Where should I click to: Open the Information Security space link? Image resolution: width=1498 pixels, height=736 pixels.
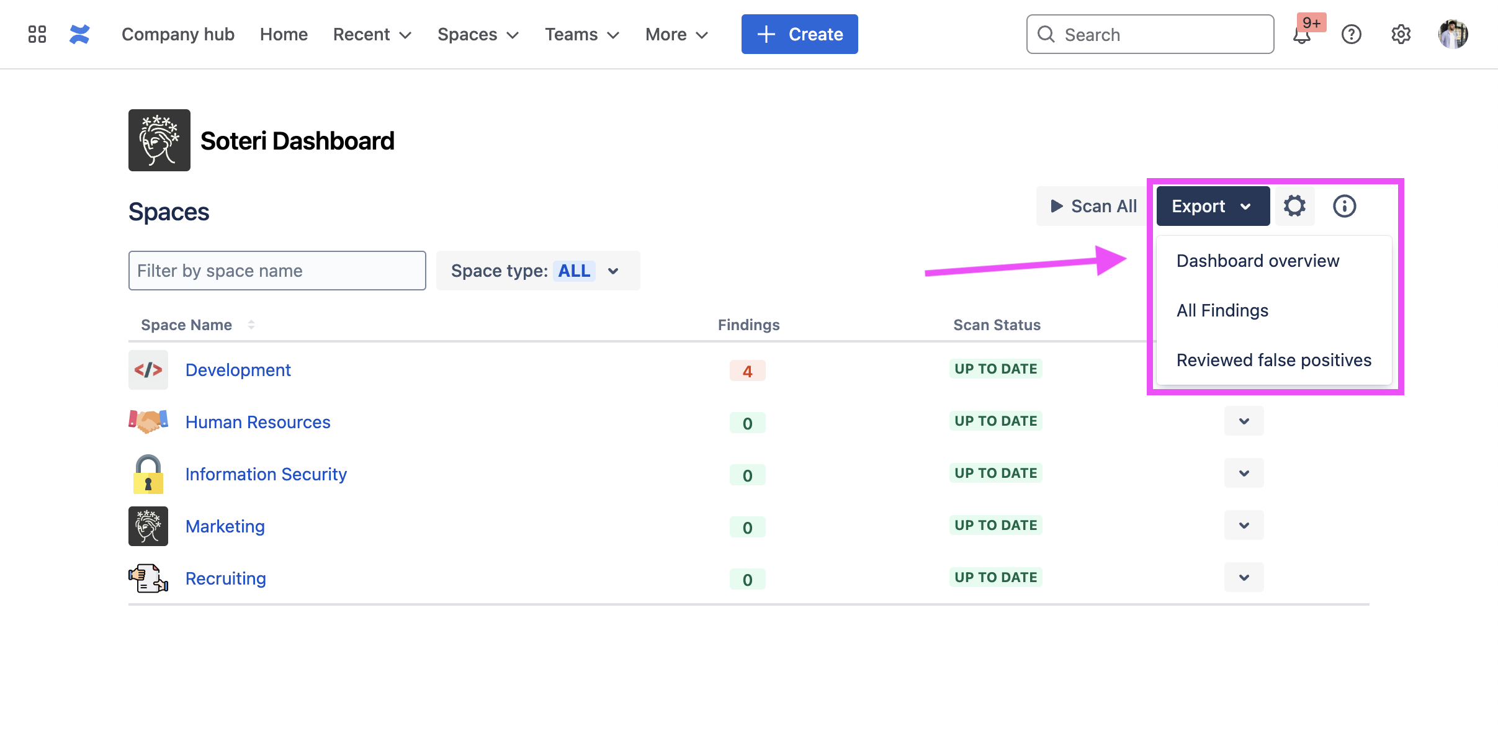click(266, 474)
